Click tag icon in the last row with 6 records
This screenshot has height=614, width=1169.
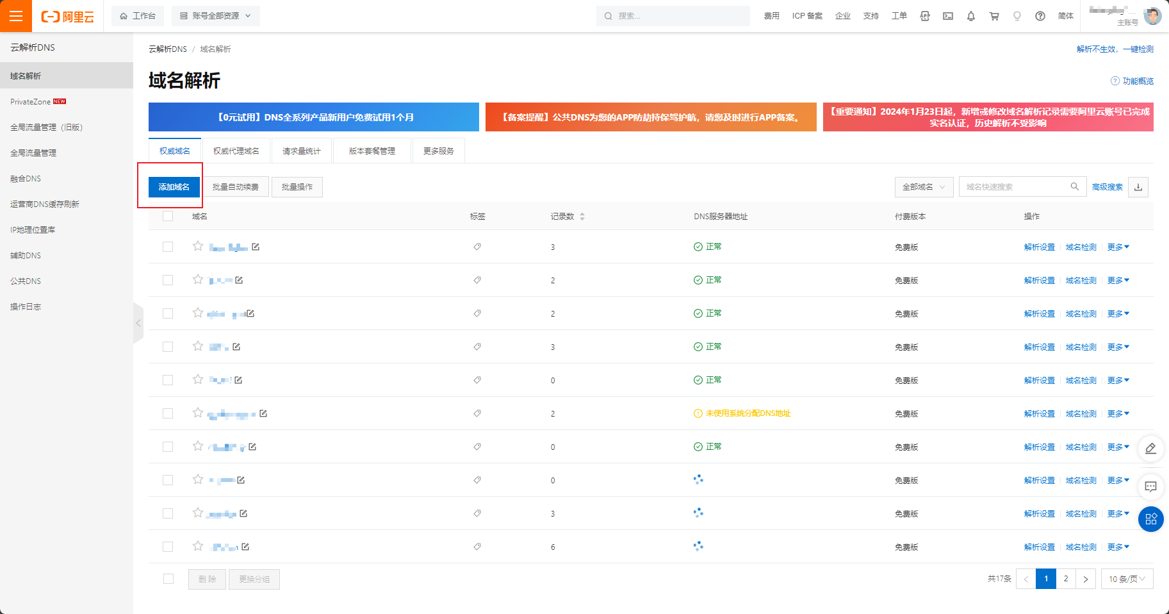pos(477,547)
